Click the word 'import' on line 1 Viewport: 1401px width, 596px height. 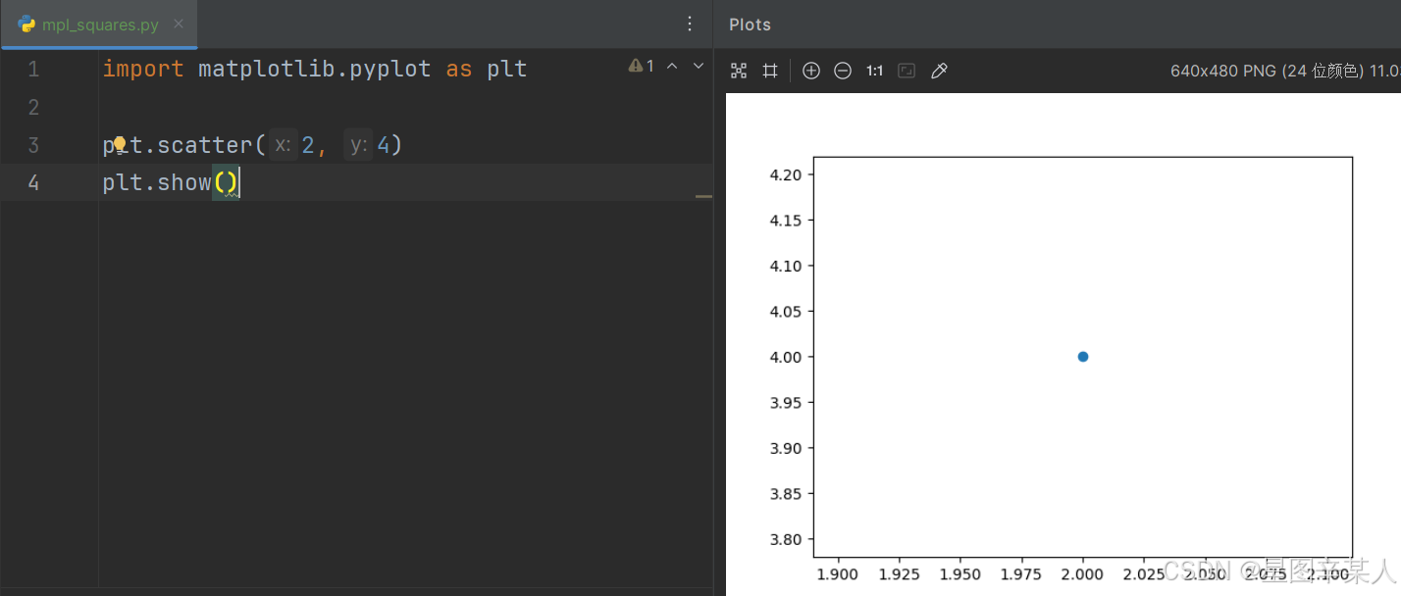[143, 69]
